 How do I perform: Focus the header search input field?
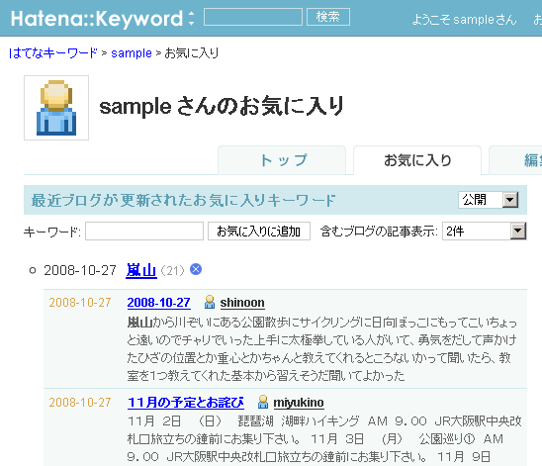[x=253, y=17]
